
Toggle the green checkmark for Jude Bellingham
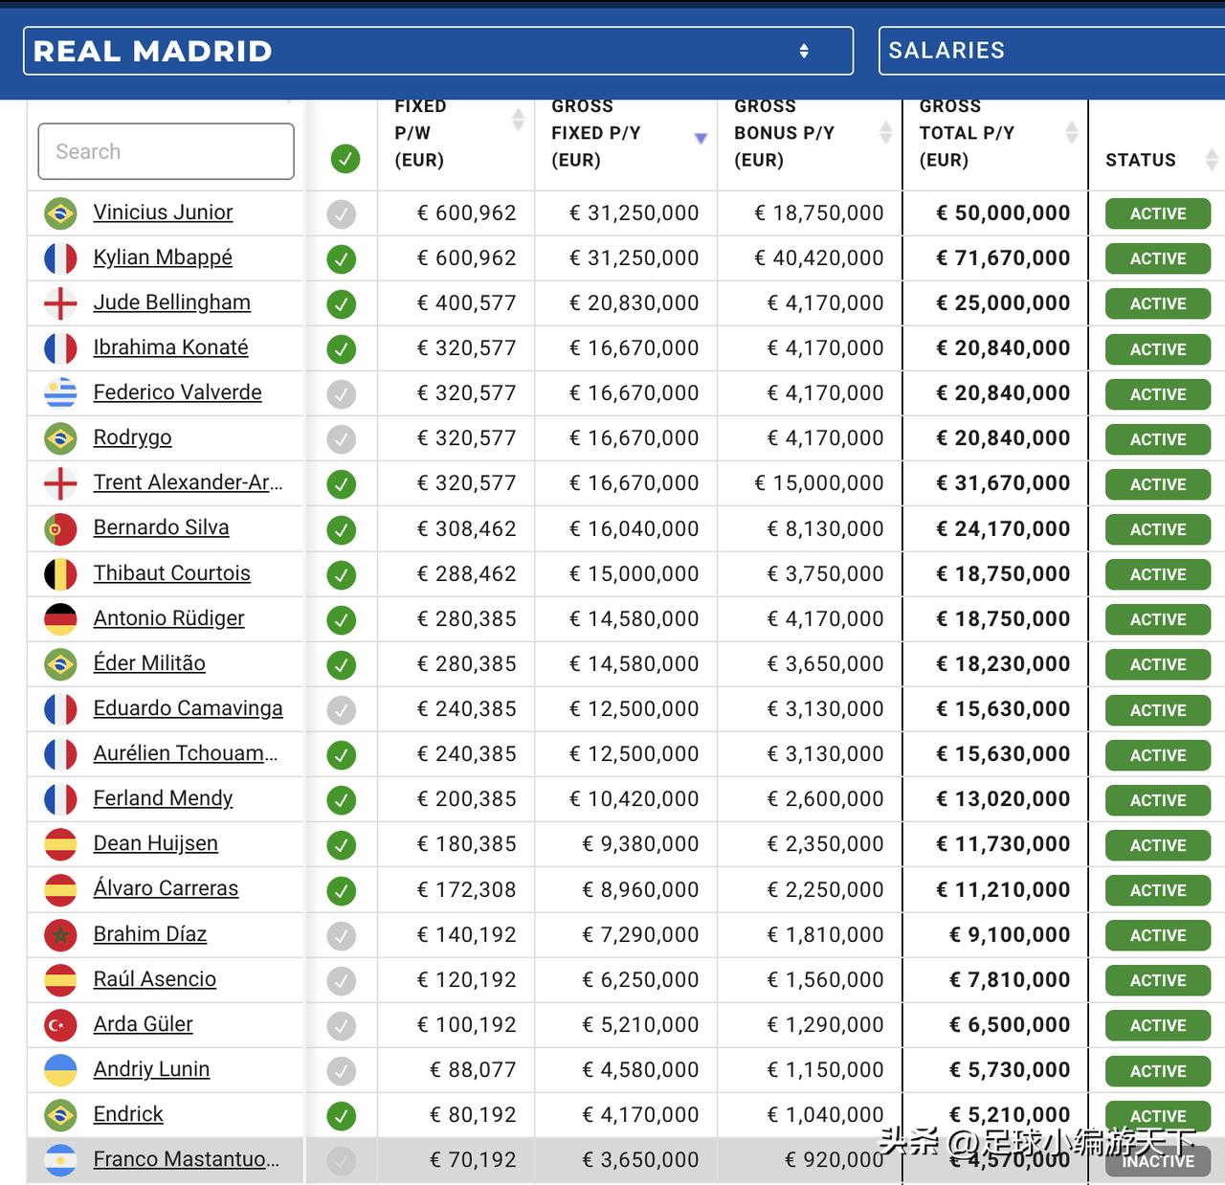coord(341,304)
